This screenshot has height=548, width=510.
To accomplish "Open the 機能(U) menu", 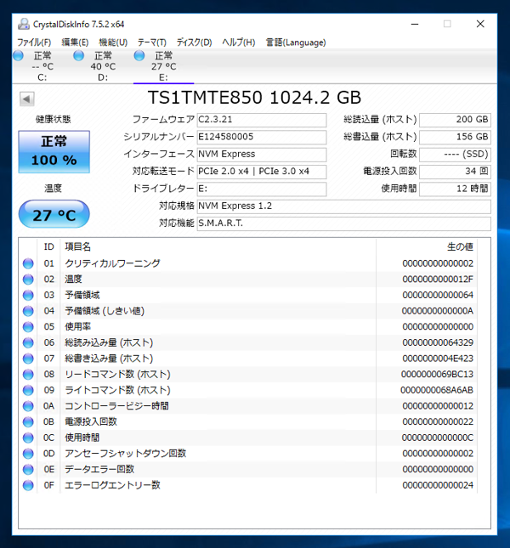I will coord(113,42).
